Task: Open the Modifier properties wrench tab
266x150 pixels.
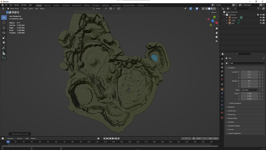Action: point(222,93)
